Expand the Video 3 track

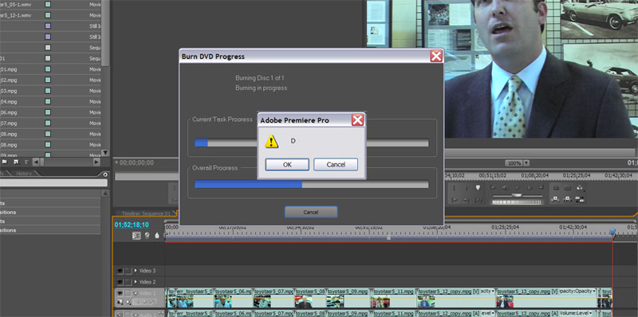pos(136,270)
